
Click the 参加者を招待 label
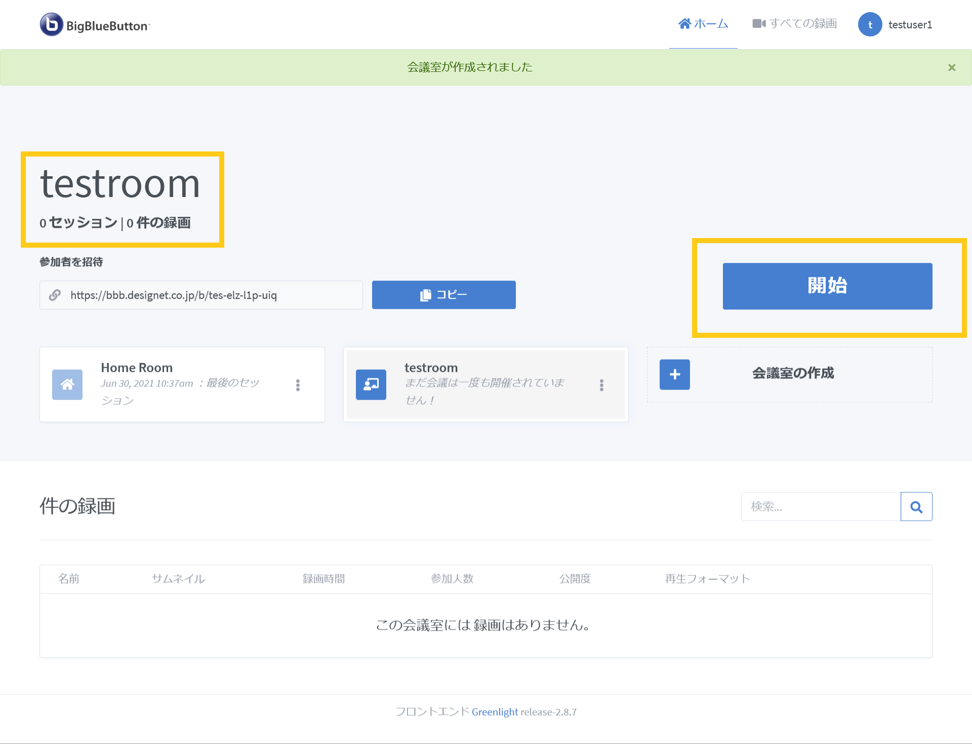click(71, 262)
